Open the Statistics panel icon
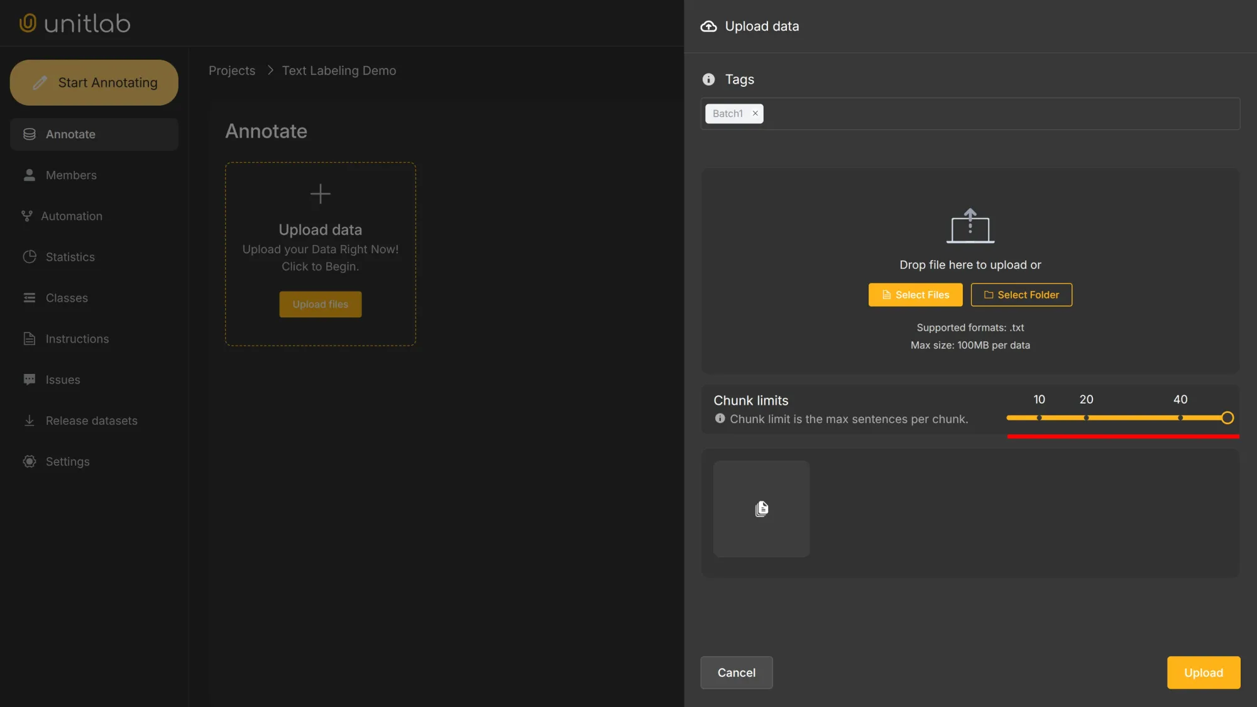The width and height of the screenshot is (1257, 707). (x=29, y=256)
